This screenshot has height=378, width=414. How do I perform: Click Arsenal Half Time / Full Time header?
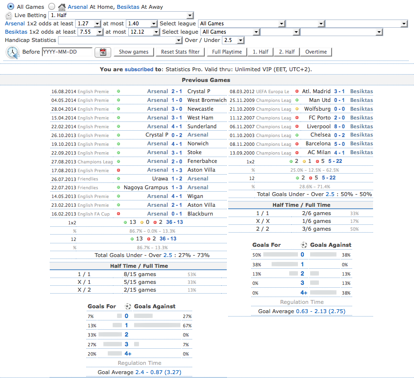(x=138, y=266)
